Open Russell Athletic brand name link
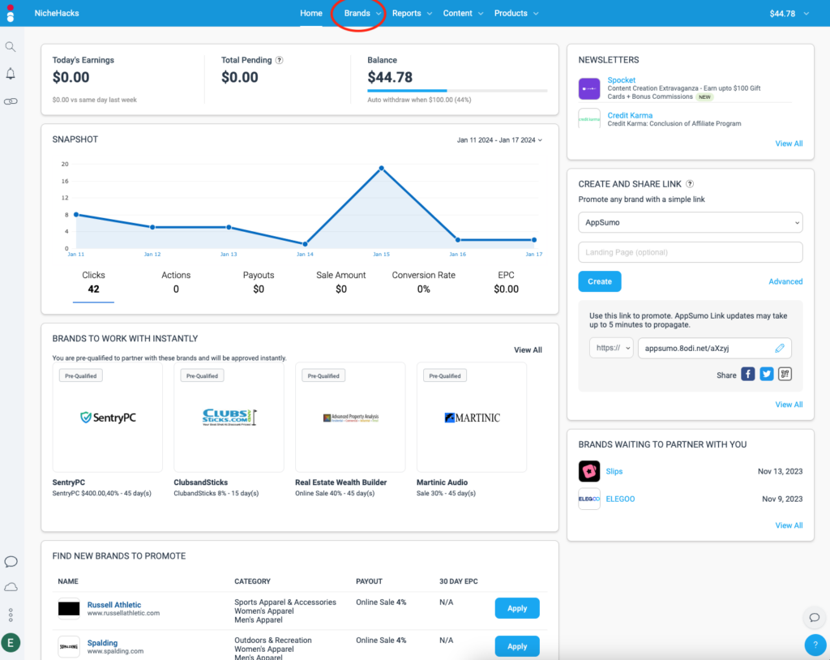Viewport: 830px width, 660px height. point(114,604)
